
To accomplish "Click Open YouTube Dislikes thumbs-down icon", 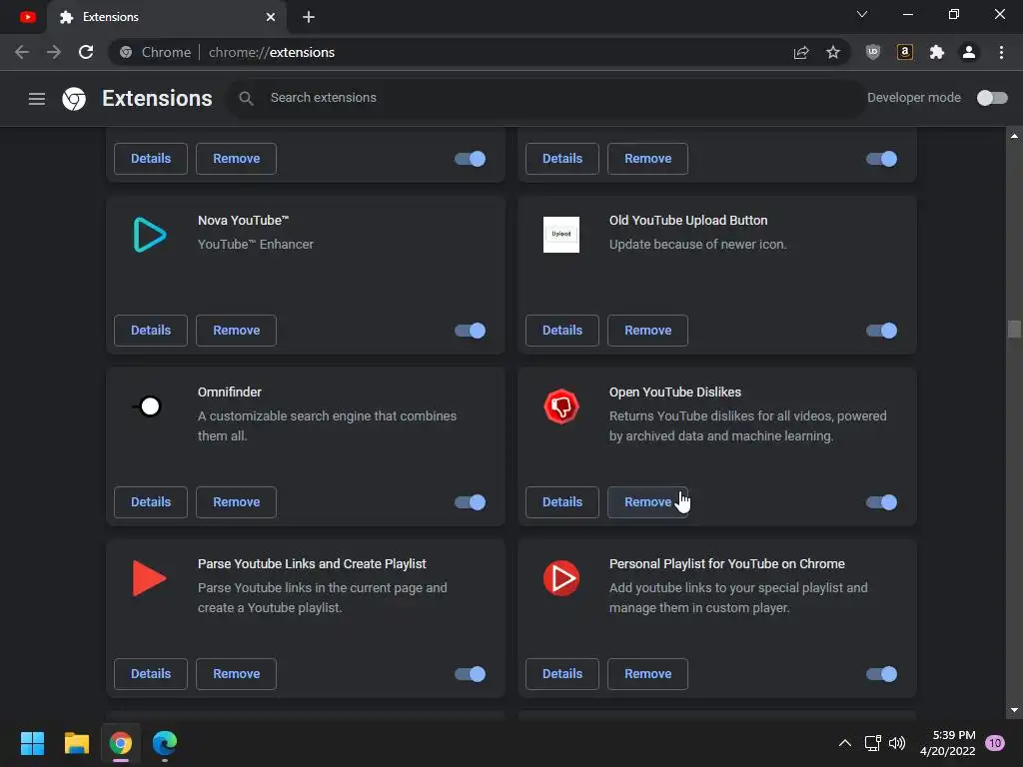I will point(561,406).
